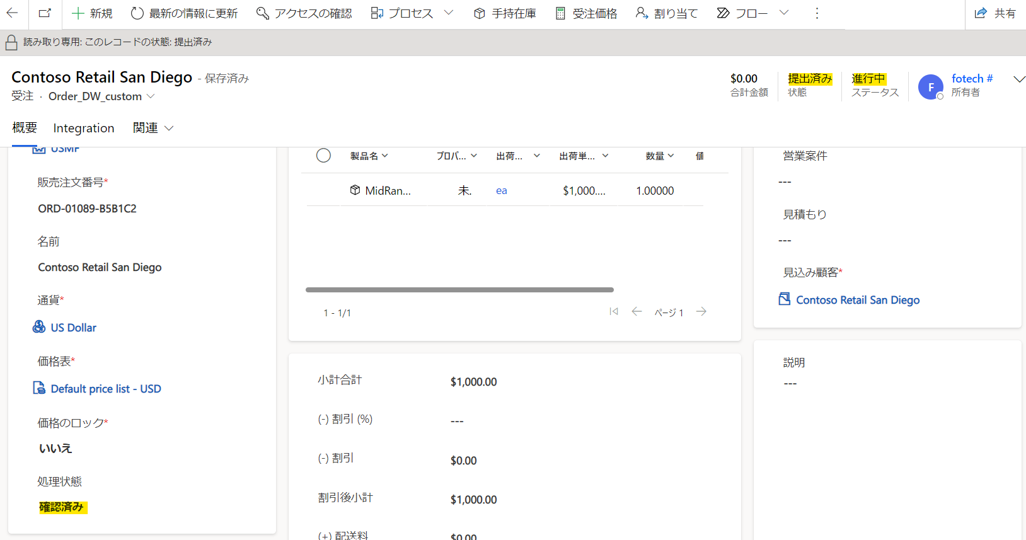Screen dimensions: 1026x540
Task: Click the account icon beside customer link
Action: pyautogui.click(x=785, y=299)
